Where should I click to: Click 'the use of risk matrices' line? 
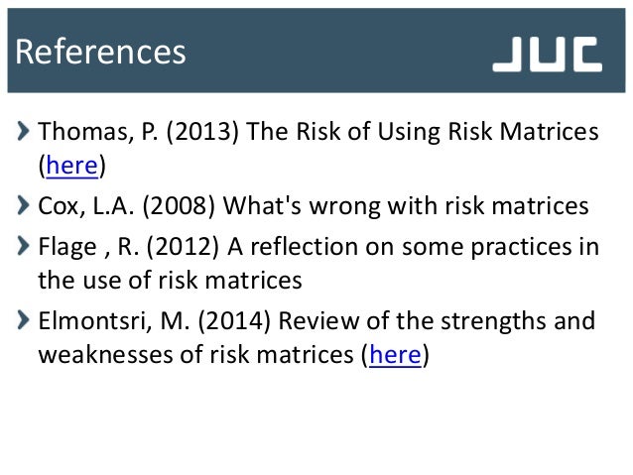[170, 280]
